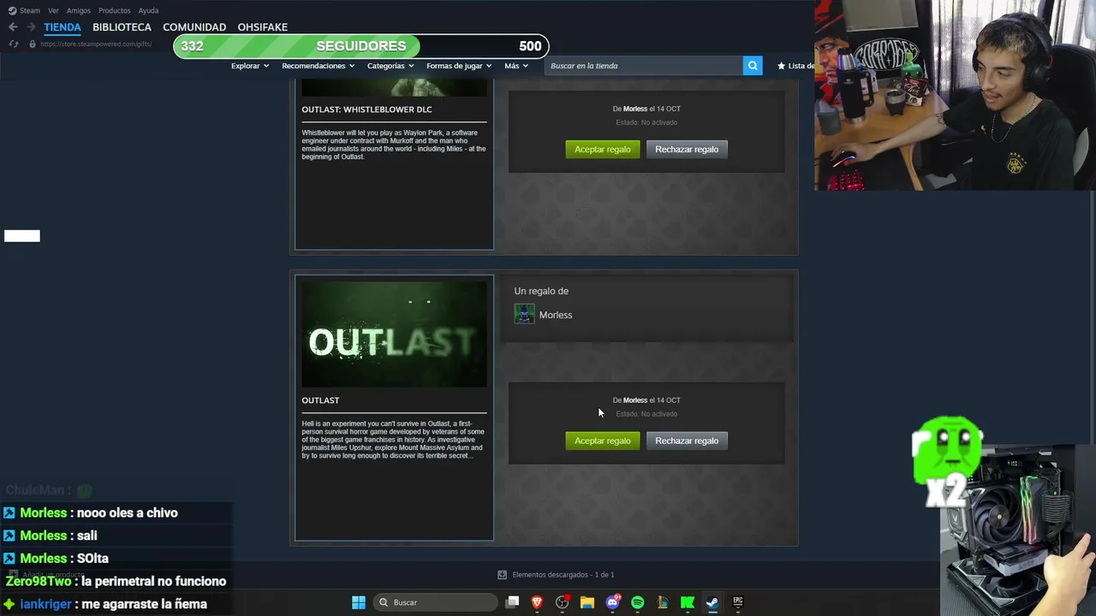
Task: Click the Steam icon on the taskbar
Action: [712, 602]
